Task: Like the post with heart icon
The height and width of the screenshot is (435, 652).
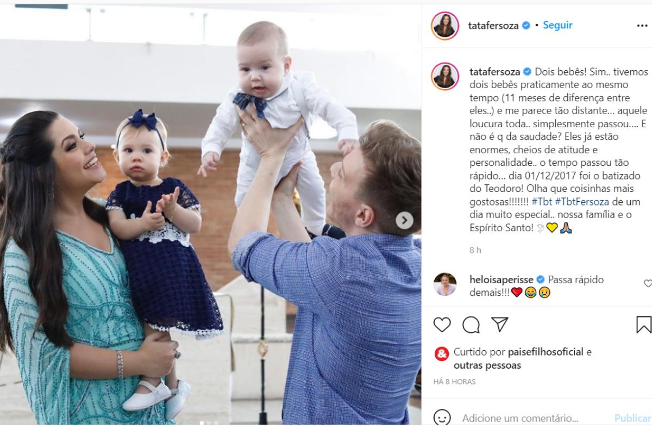Action: click(x=442, y=325)
